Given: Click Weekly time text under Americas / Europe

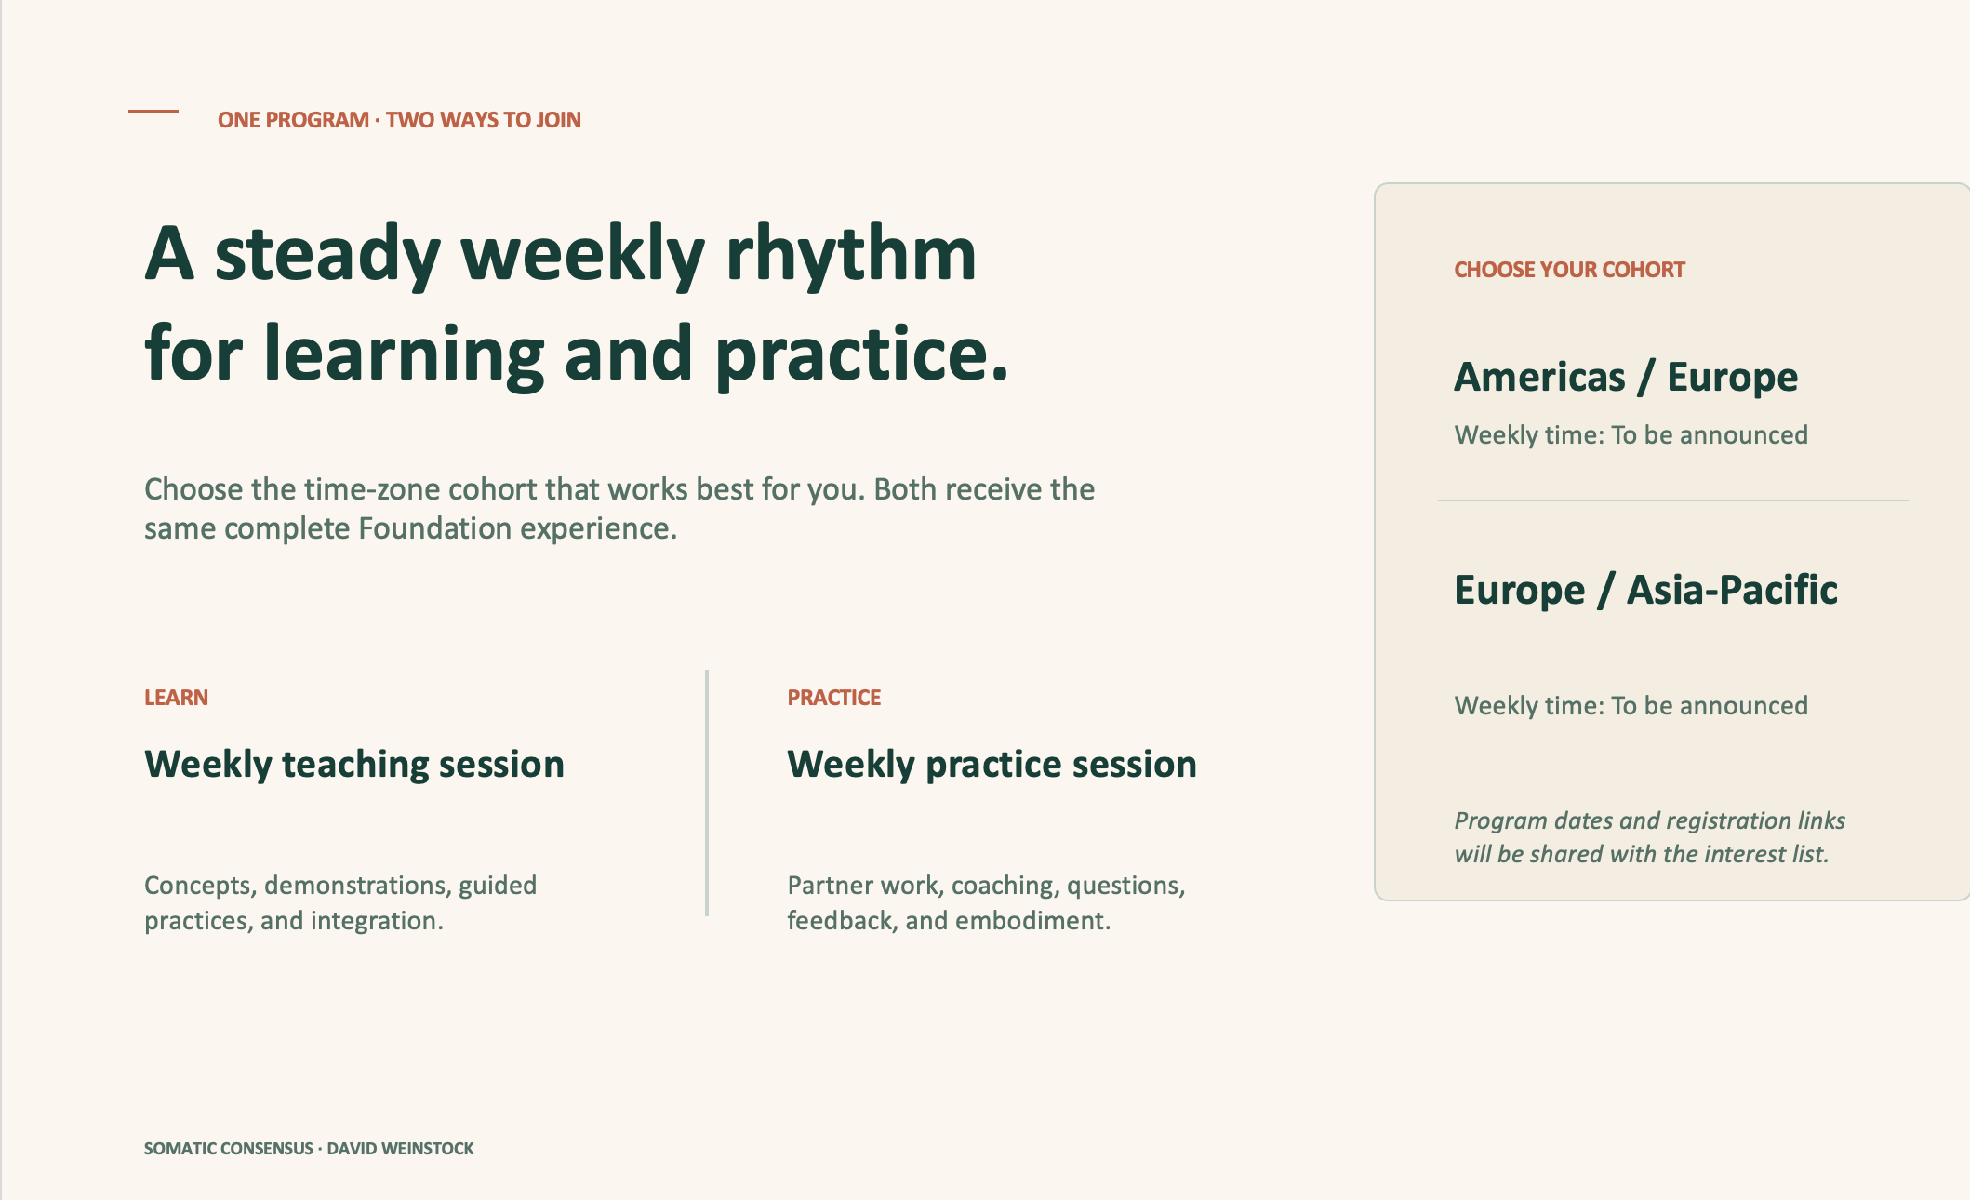Looking at the screenshot, I should click(x=1631, y=435).
